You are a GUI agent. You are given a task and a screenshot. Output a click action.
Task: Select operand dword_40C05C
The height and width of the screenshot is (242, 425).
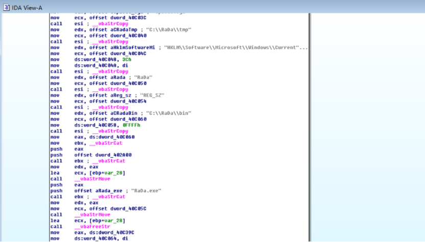coord(128,209)
